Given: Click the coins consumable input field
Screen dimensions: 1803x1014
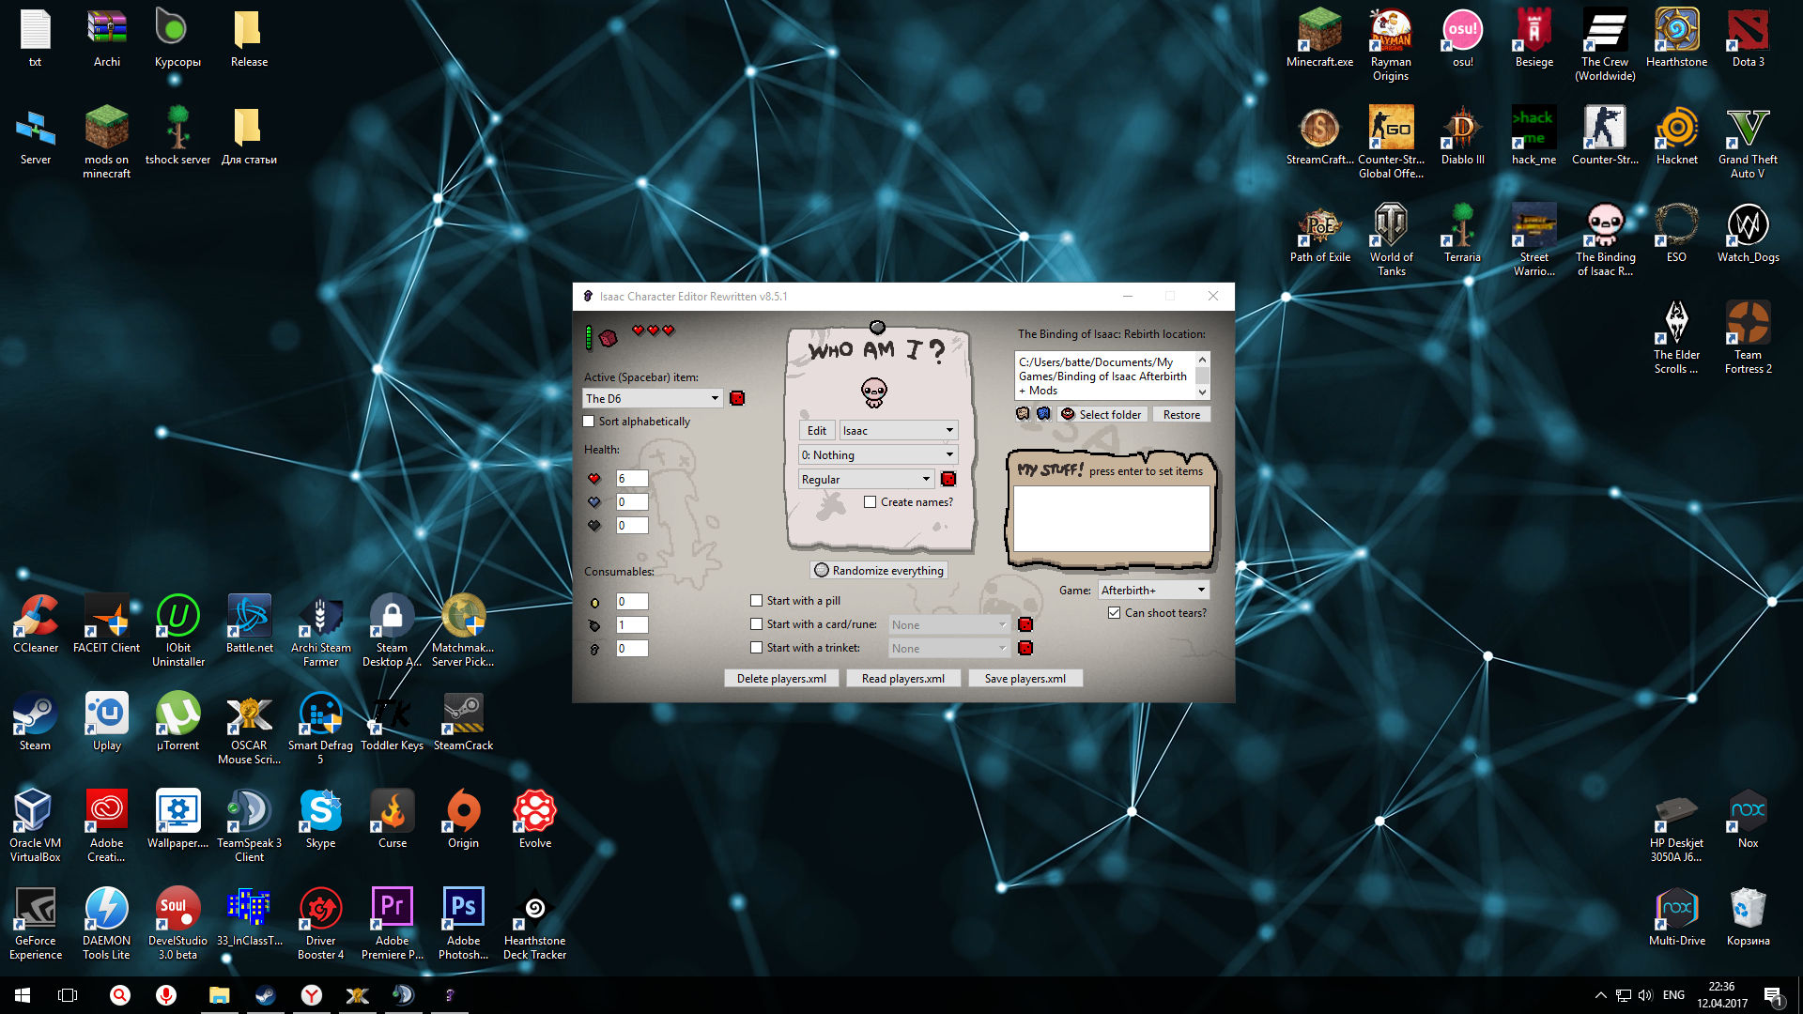Looking at the screenshot, I should [x=632, y=602].
